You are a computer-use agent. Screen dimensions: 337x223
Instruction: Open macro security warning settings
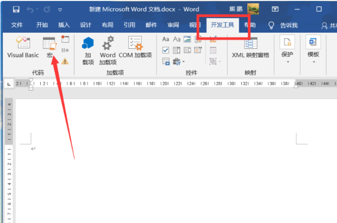(x=65, y=61)
